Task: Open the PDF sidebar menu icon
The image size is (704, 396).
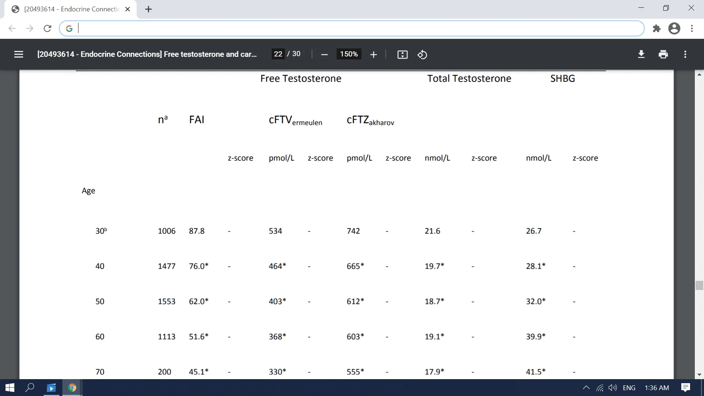Action: click(x=19, y=54)
